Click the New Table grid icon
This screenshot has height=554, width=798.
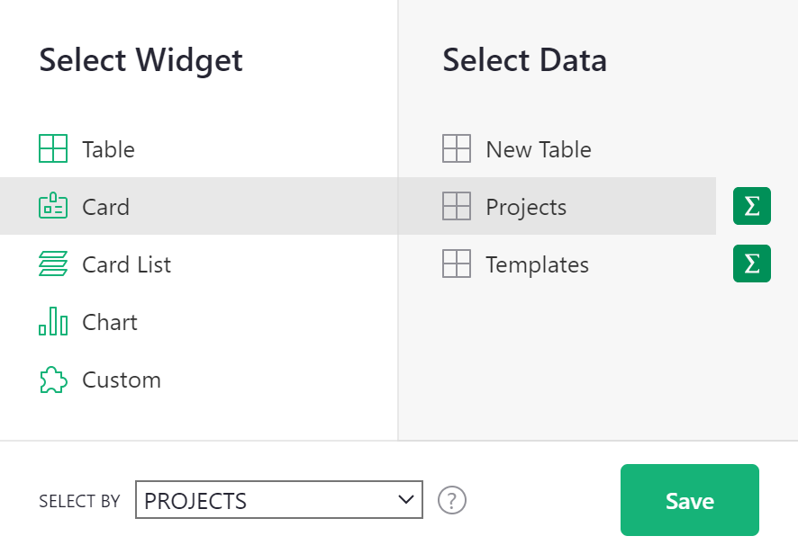(x=457, y=149)
